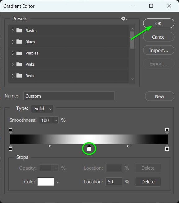The width and height of the screenshot is (179, 203).
Task: Select the left opacity stop above gradient
Action: (x=11, y=131)
